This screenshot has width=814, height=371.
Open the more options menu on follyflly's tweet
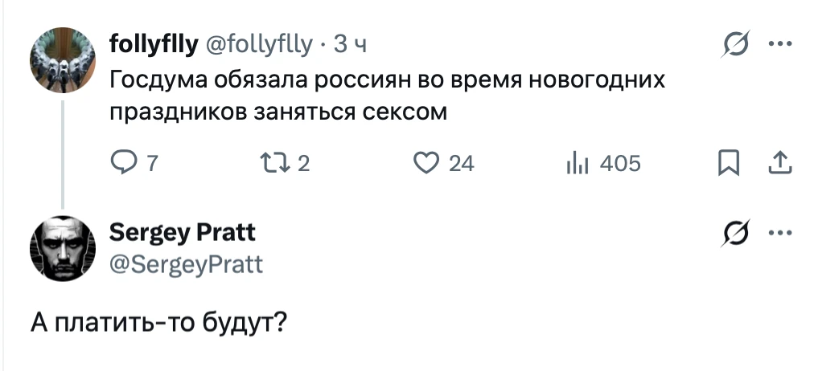pos(780,45)
